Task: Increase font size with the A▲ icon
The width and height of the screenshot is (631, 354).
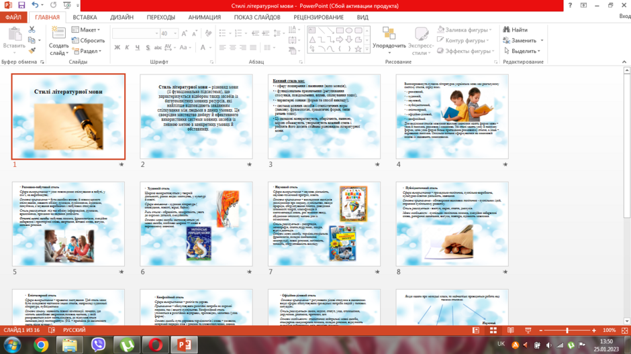Action: [184, 34]
